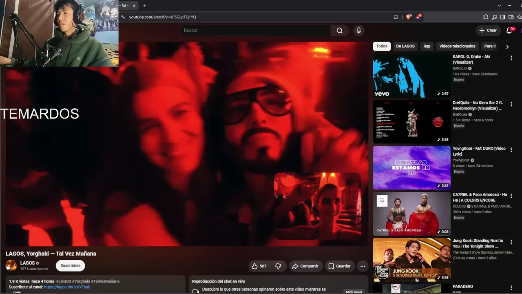This screenshot has height=294, width=522.
Task: Click the Compartir share button
Action: [x=305, y=266]
